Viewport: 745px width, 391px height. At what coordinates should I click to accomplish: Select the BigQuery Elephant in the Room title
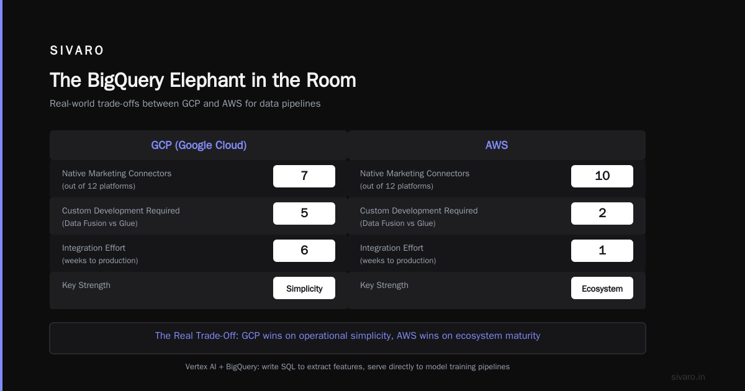203,80
